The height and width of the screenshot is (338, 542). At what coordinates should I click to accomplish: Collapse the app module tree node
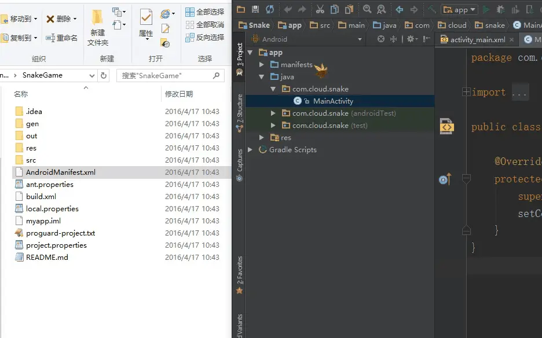pyautogui.click(x=250, y=53)
